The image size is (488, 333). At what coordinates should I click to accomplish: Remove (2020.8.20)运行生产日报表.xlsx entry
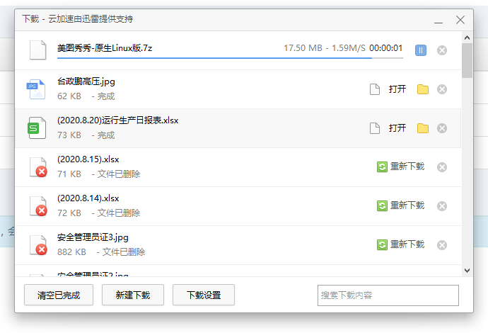pos(441,128)
